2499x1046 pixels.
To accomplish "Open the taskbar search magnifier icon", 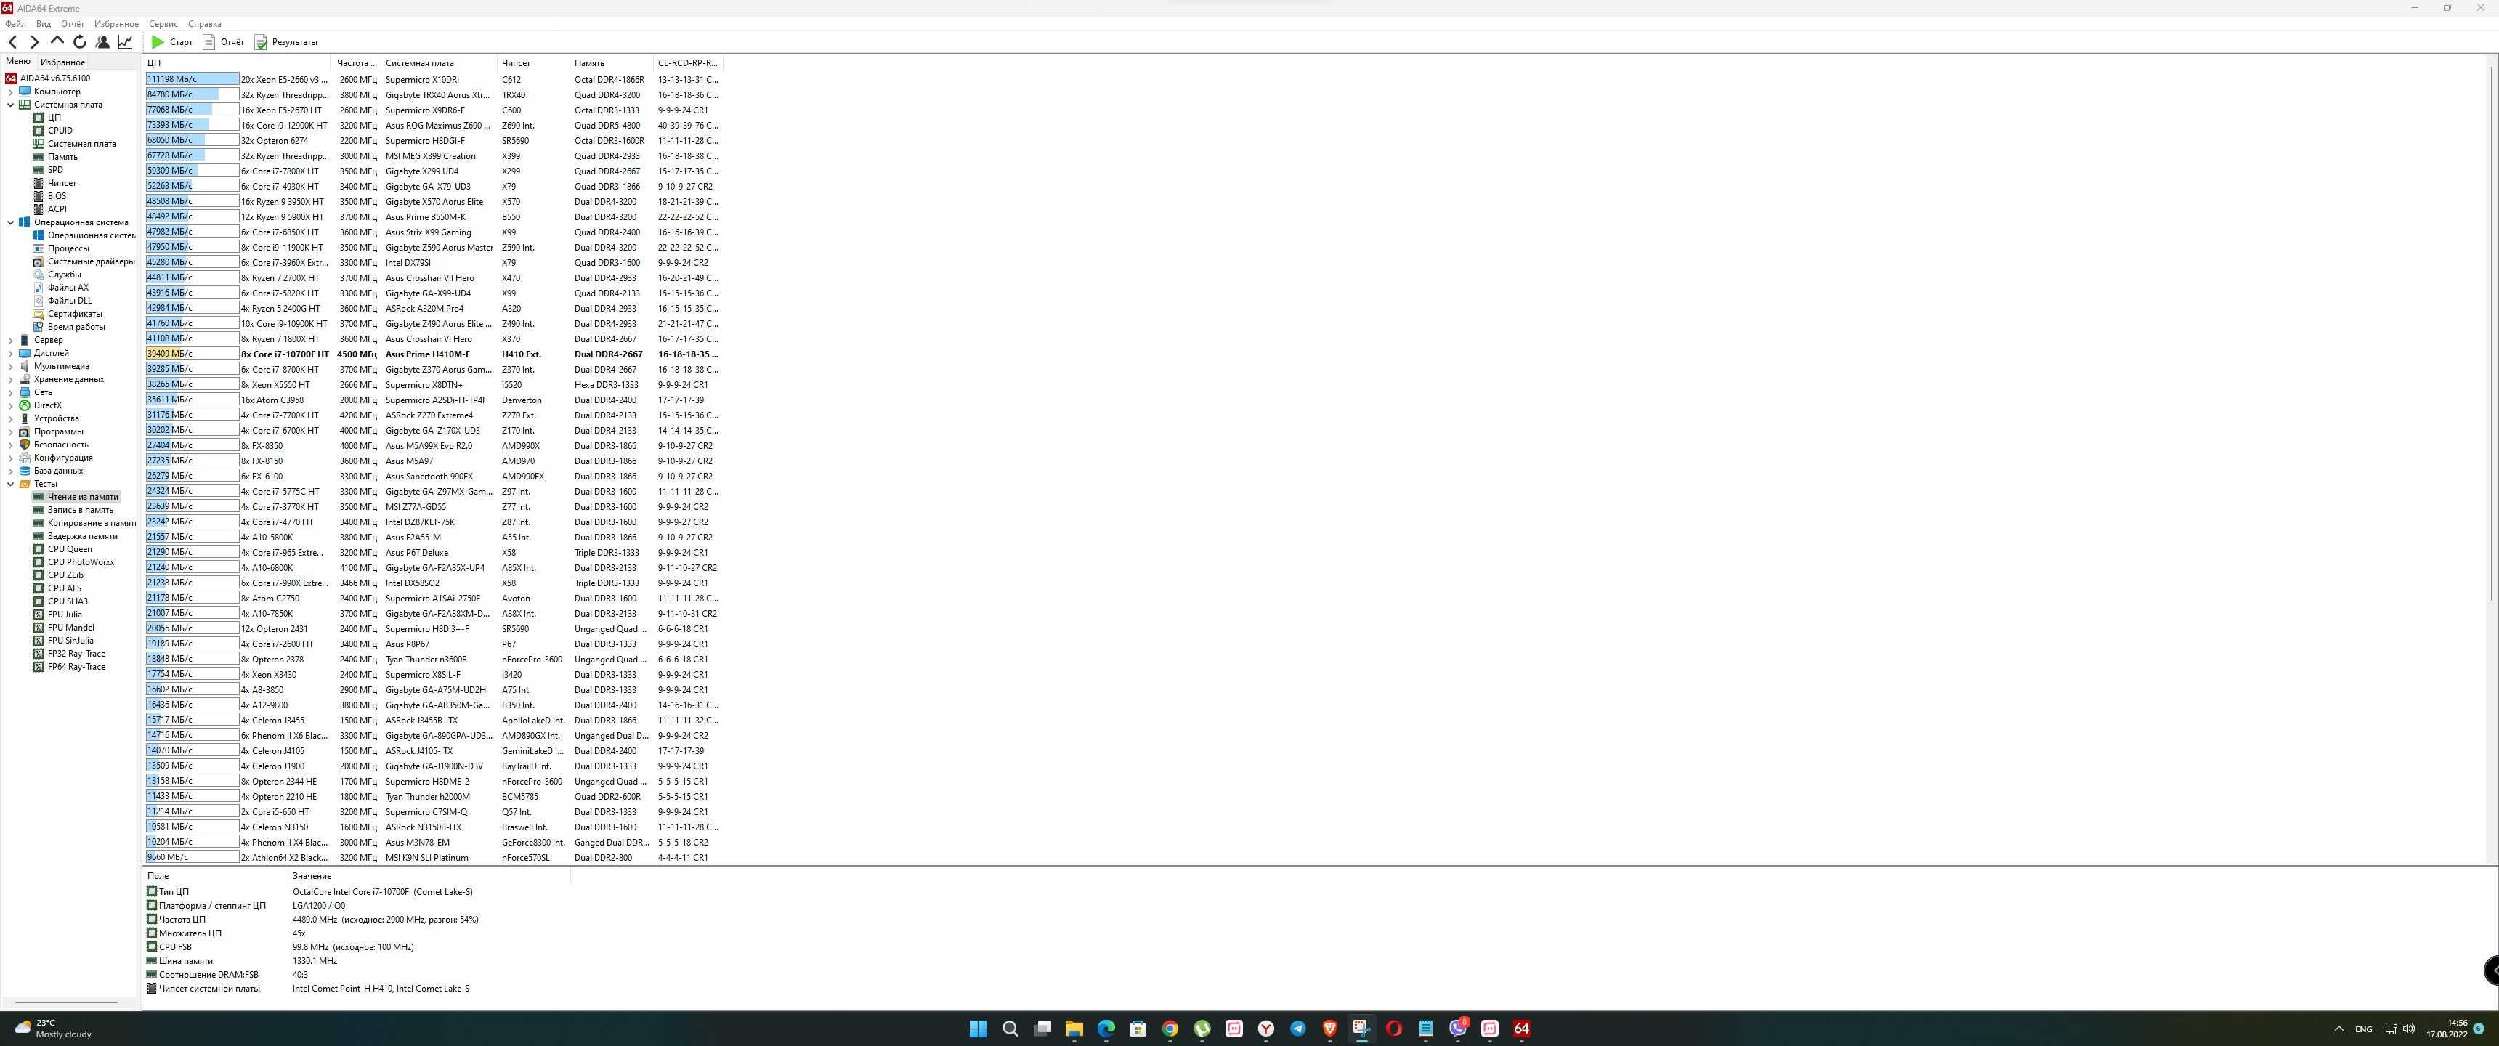I will tap(1010, 1029).
